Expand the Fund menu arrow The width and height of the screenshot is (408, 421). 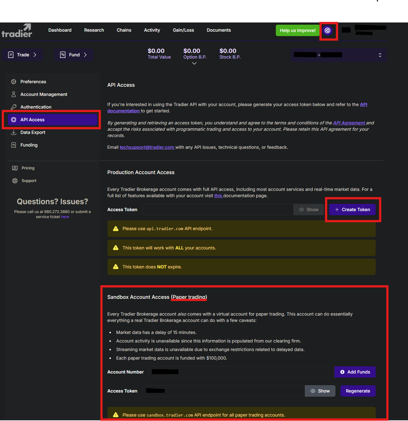[85, 55]
